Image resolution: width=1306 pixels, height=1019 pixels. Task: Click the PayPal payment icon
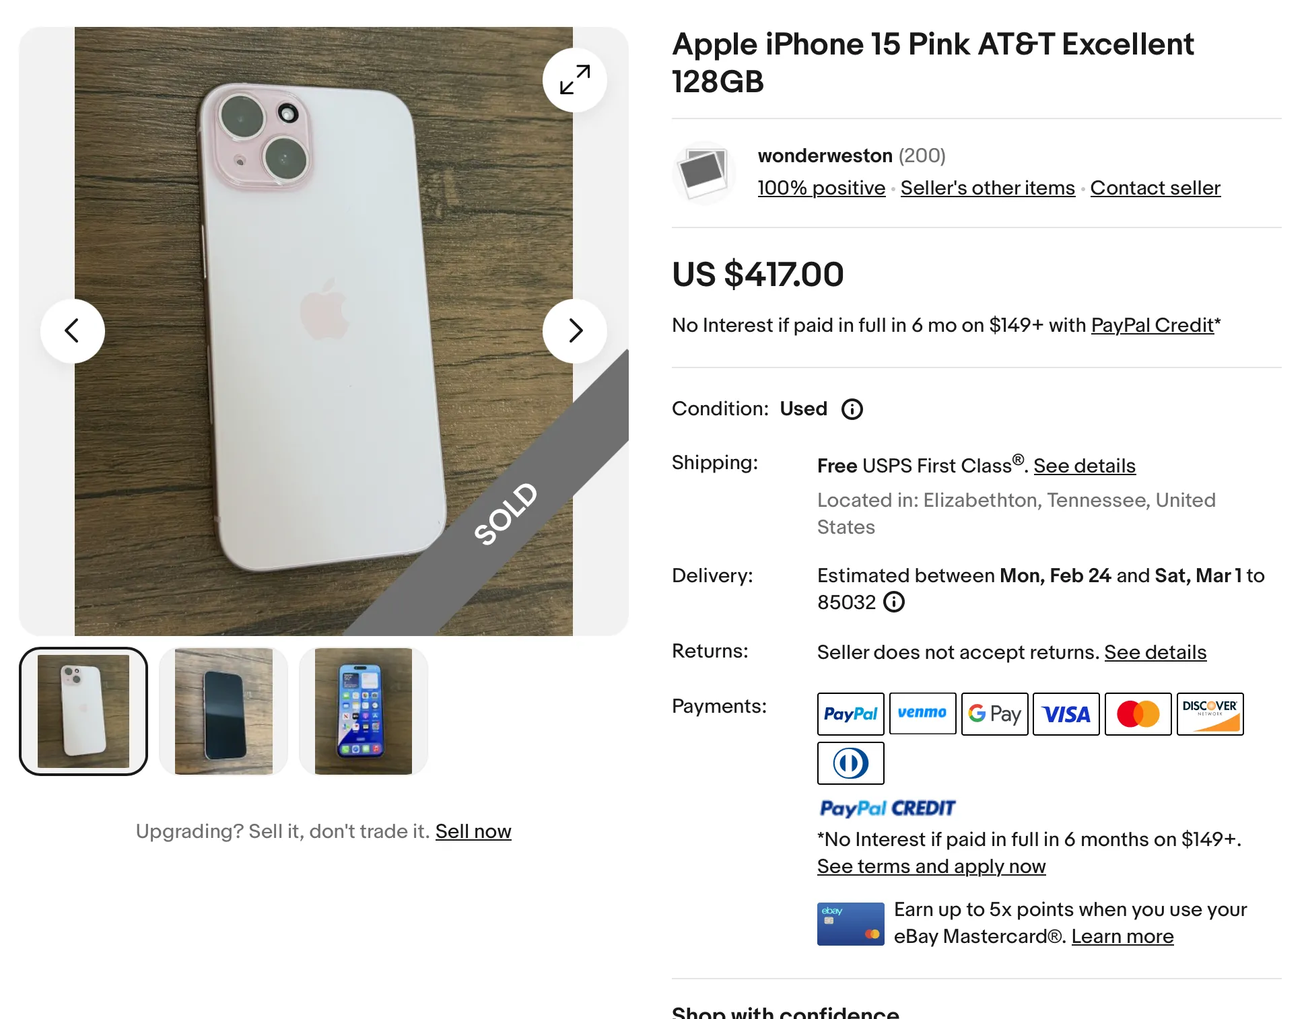[x=850, y=713]
